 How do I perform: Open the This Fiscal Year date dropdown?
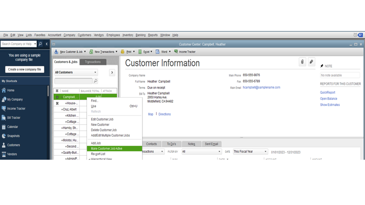point(250,151)
